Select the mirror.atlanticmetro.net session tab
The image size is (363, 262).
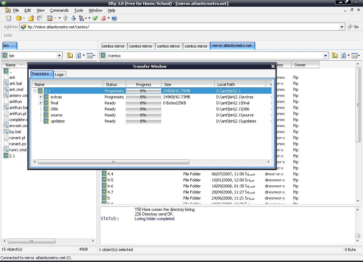232,45
